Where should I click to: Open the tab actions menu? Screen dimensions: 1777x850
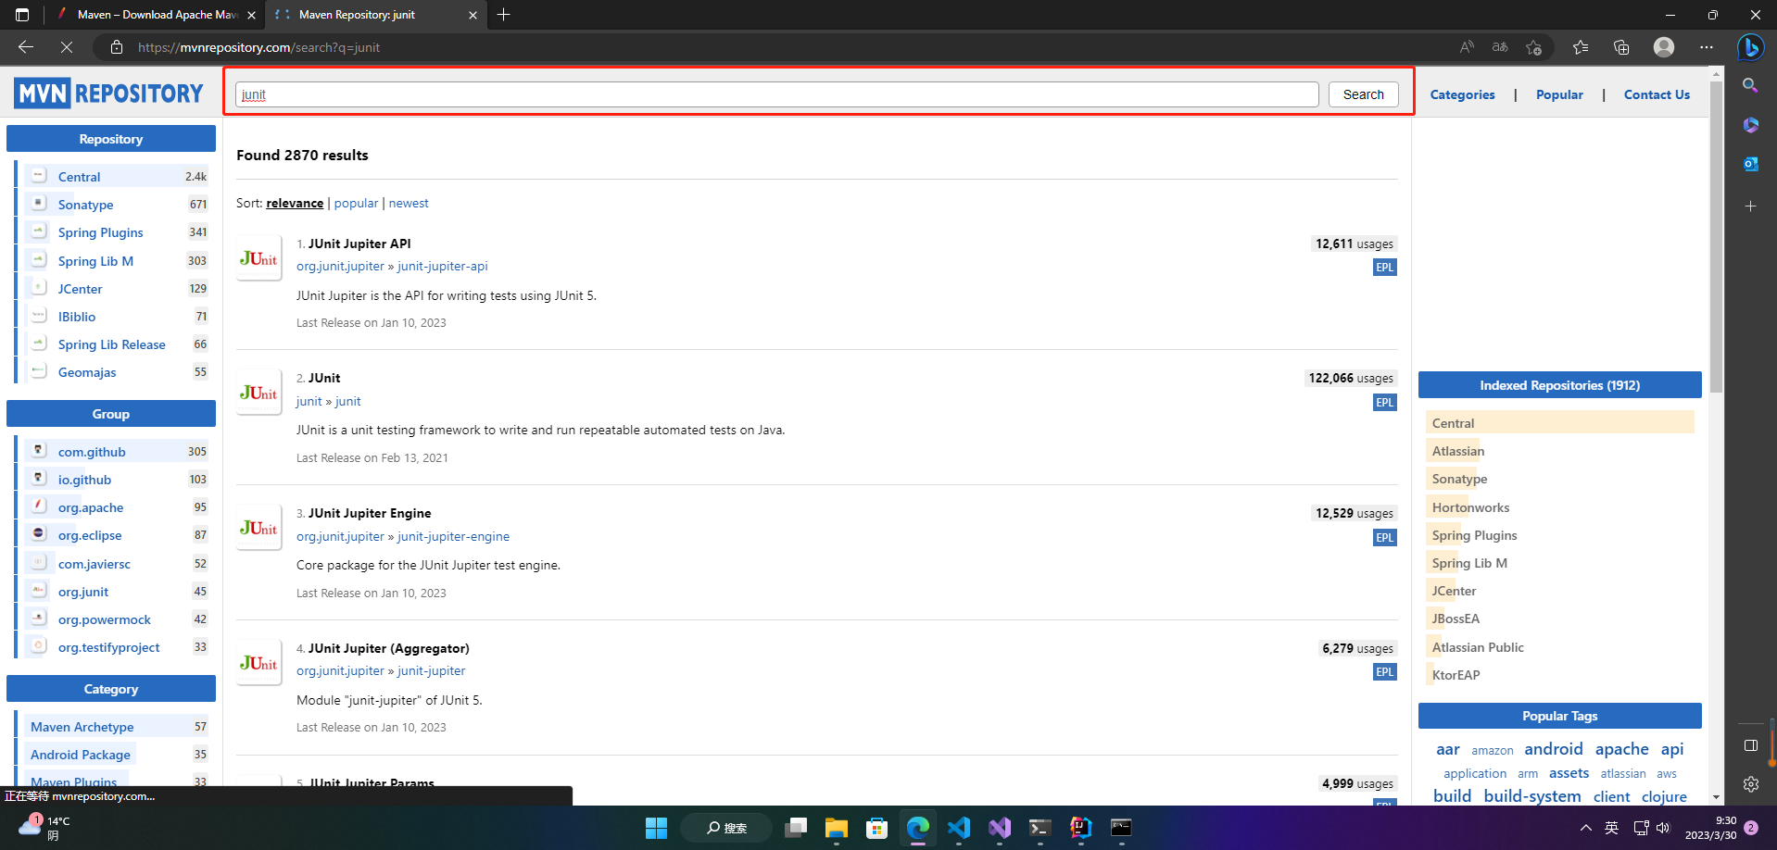(x=22, y=15)
